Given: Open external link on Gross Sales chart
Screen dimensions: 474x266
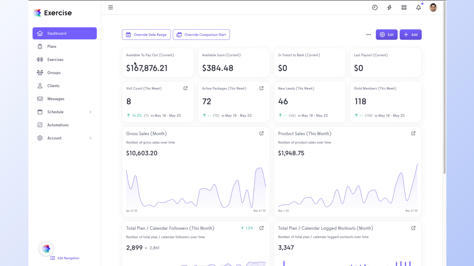Looking at the screenshot, I should click(261, 133).
